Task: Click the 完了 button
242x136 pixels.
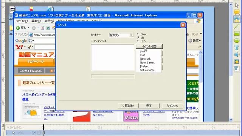Action: (149, 106)
